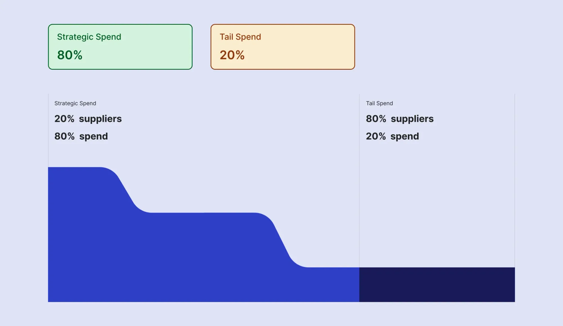
Task: Click empty Tail Spend section above navy bar
Action: 437,205
